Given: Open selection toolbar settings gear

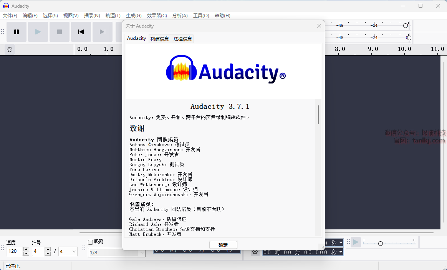Looking at the screenshot, I should [x=255, y=252].
